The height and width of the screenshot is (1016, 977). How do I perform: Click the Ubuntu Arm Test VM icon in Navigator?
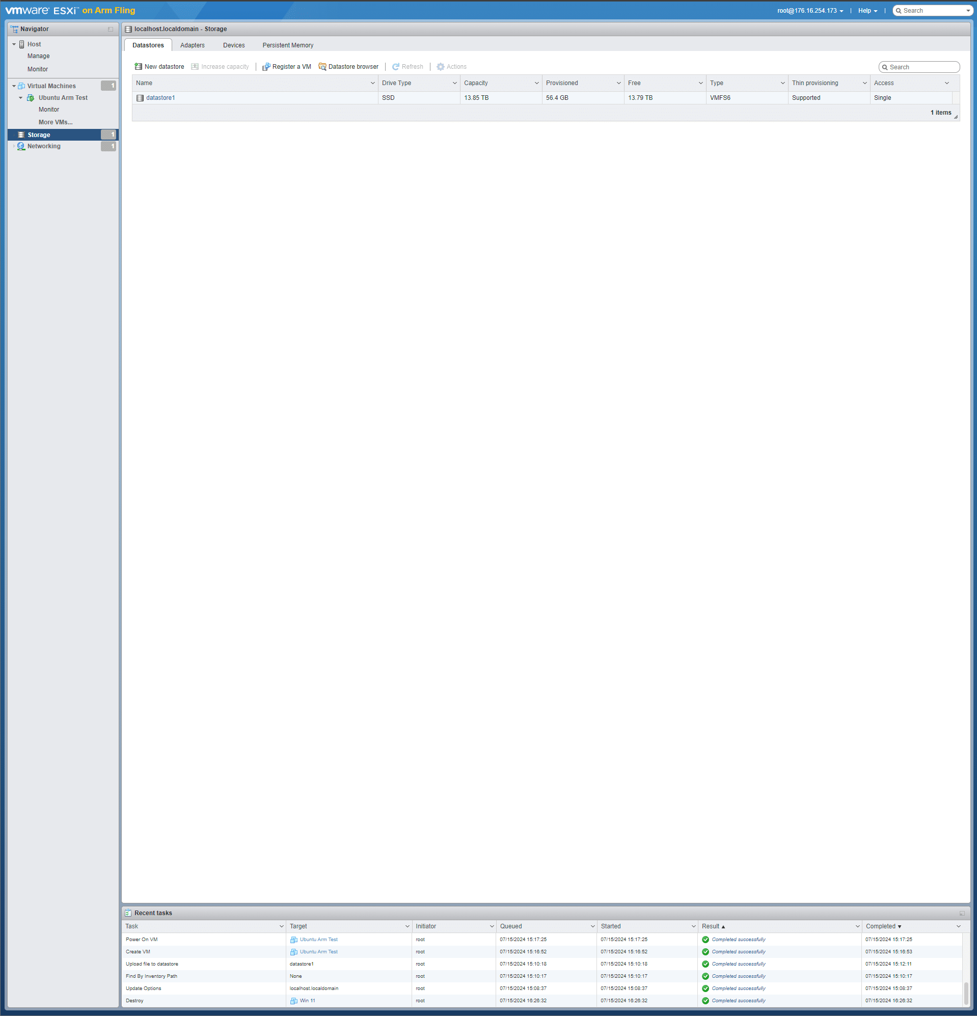[31, 98]
